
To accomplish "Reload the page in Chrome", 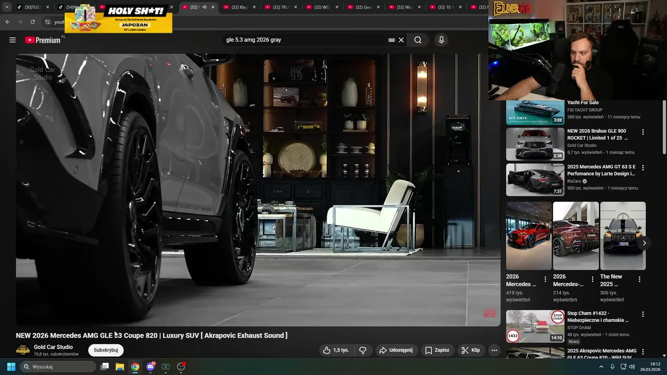I will pyautogui.click(x=32, y=22).
